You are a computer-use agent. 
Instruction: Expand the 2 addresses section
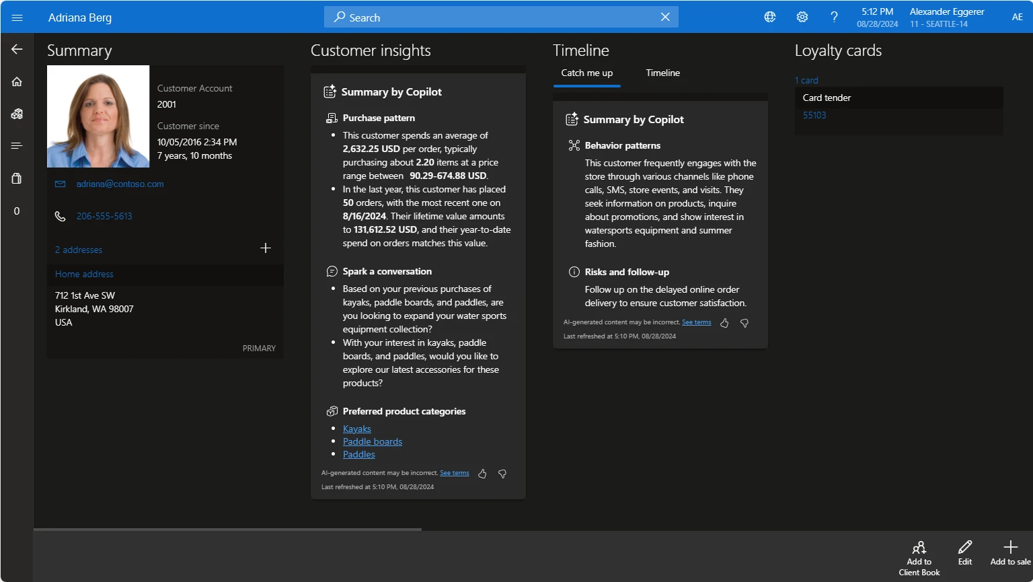coord(78,249)
